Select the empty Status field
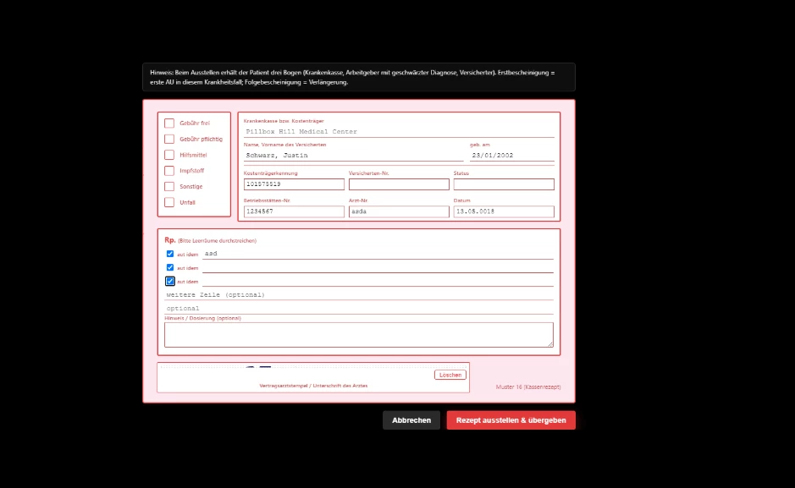Viewport: 795px width, 488px height. click(x=504, y=184)
